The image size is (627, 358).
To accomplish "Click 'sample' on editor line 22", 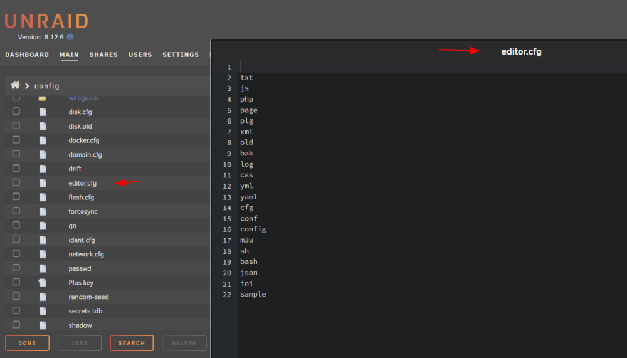I will click(x=253, y=294).
